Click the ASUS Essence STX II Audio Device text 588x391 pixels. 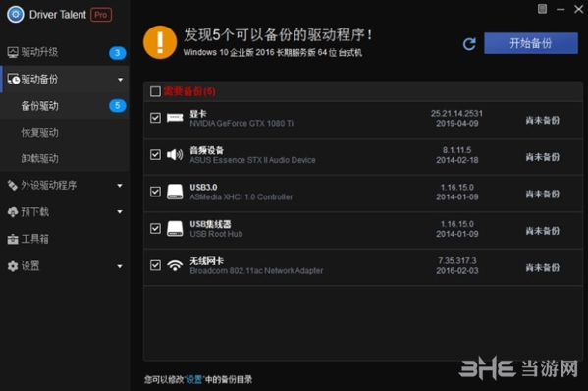[252, 160]
